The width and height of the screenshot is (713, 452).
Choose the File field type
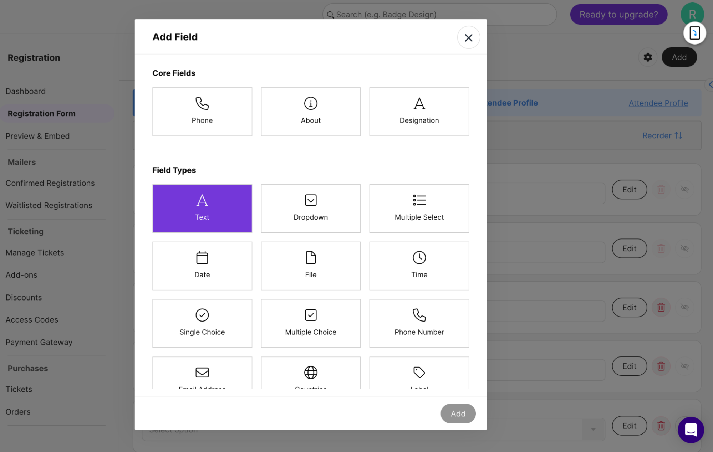(x=311, y=266)
